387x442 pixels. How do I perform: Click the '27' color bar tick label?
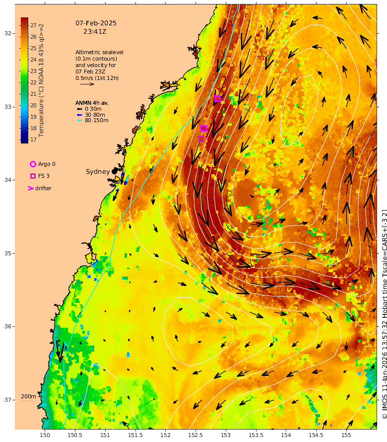[x=34, y=25]
